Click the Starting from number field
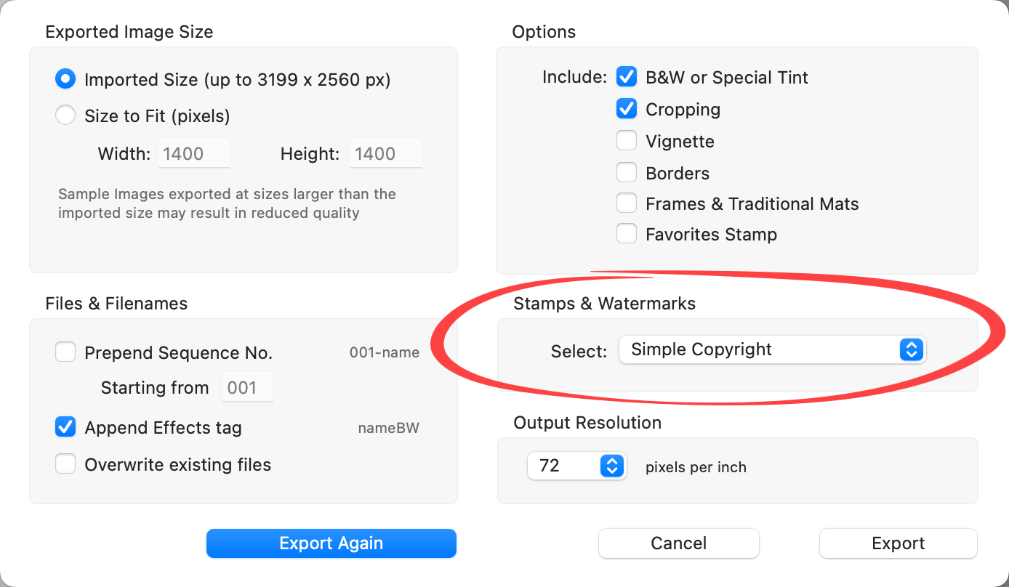Screen dimensions: 1009x587 tap(247, 387)
